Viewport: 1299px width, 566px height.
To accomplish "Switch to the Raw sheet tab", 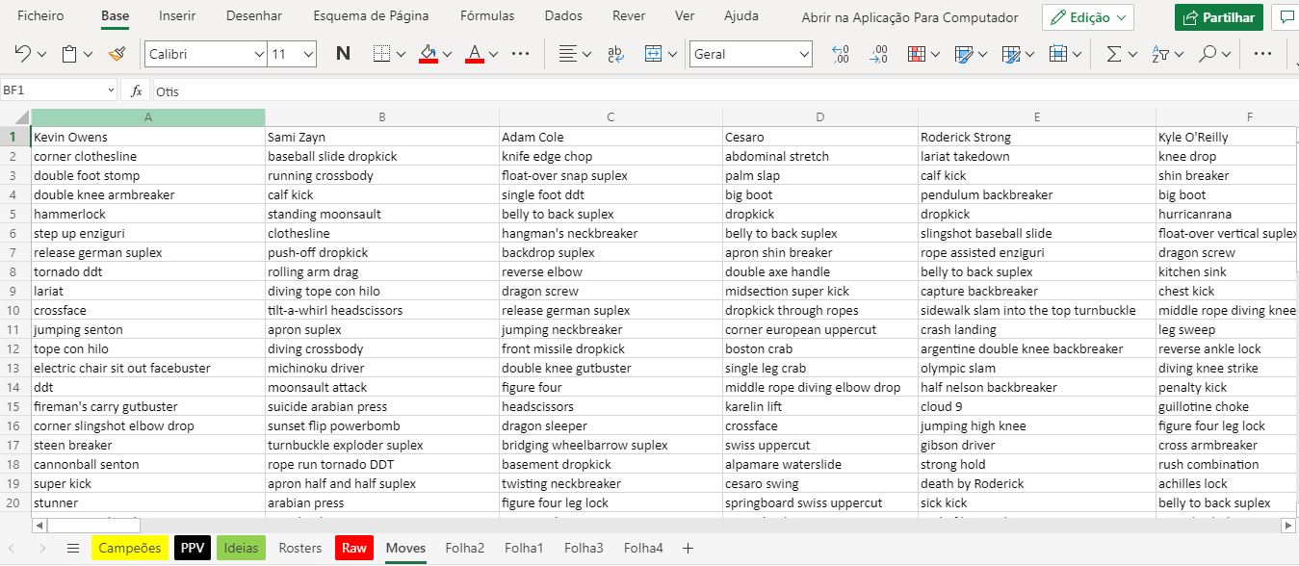I will point(354,548).
